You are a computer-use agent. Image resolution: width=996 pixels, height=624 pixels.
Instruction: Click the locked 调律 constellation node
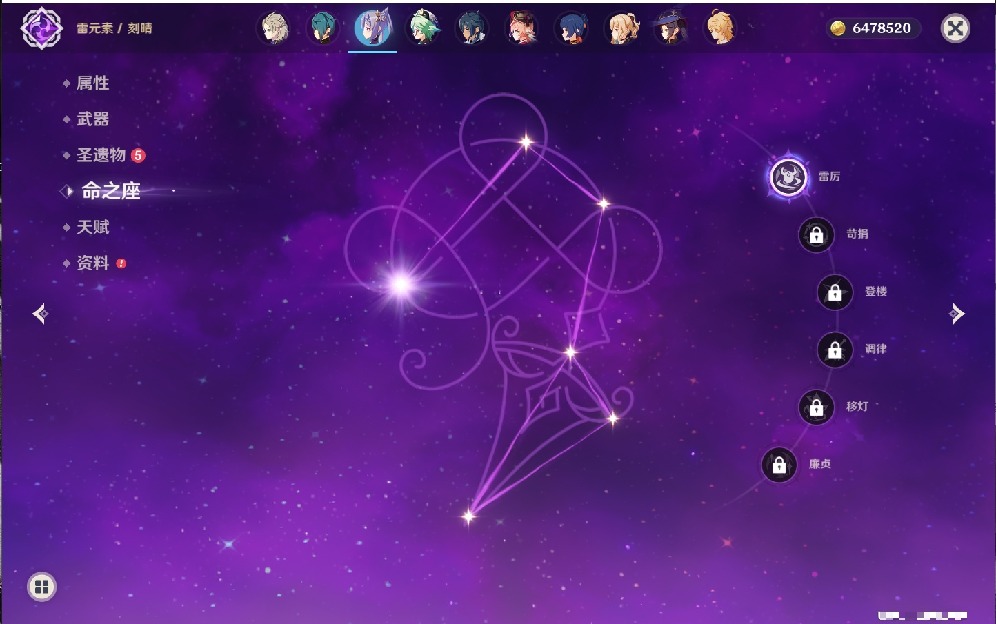click(x=835, y=350)
